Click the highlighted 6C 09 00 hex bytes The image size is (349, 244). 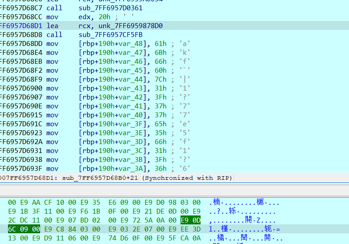coord(24,229)
